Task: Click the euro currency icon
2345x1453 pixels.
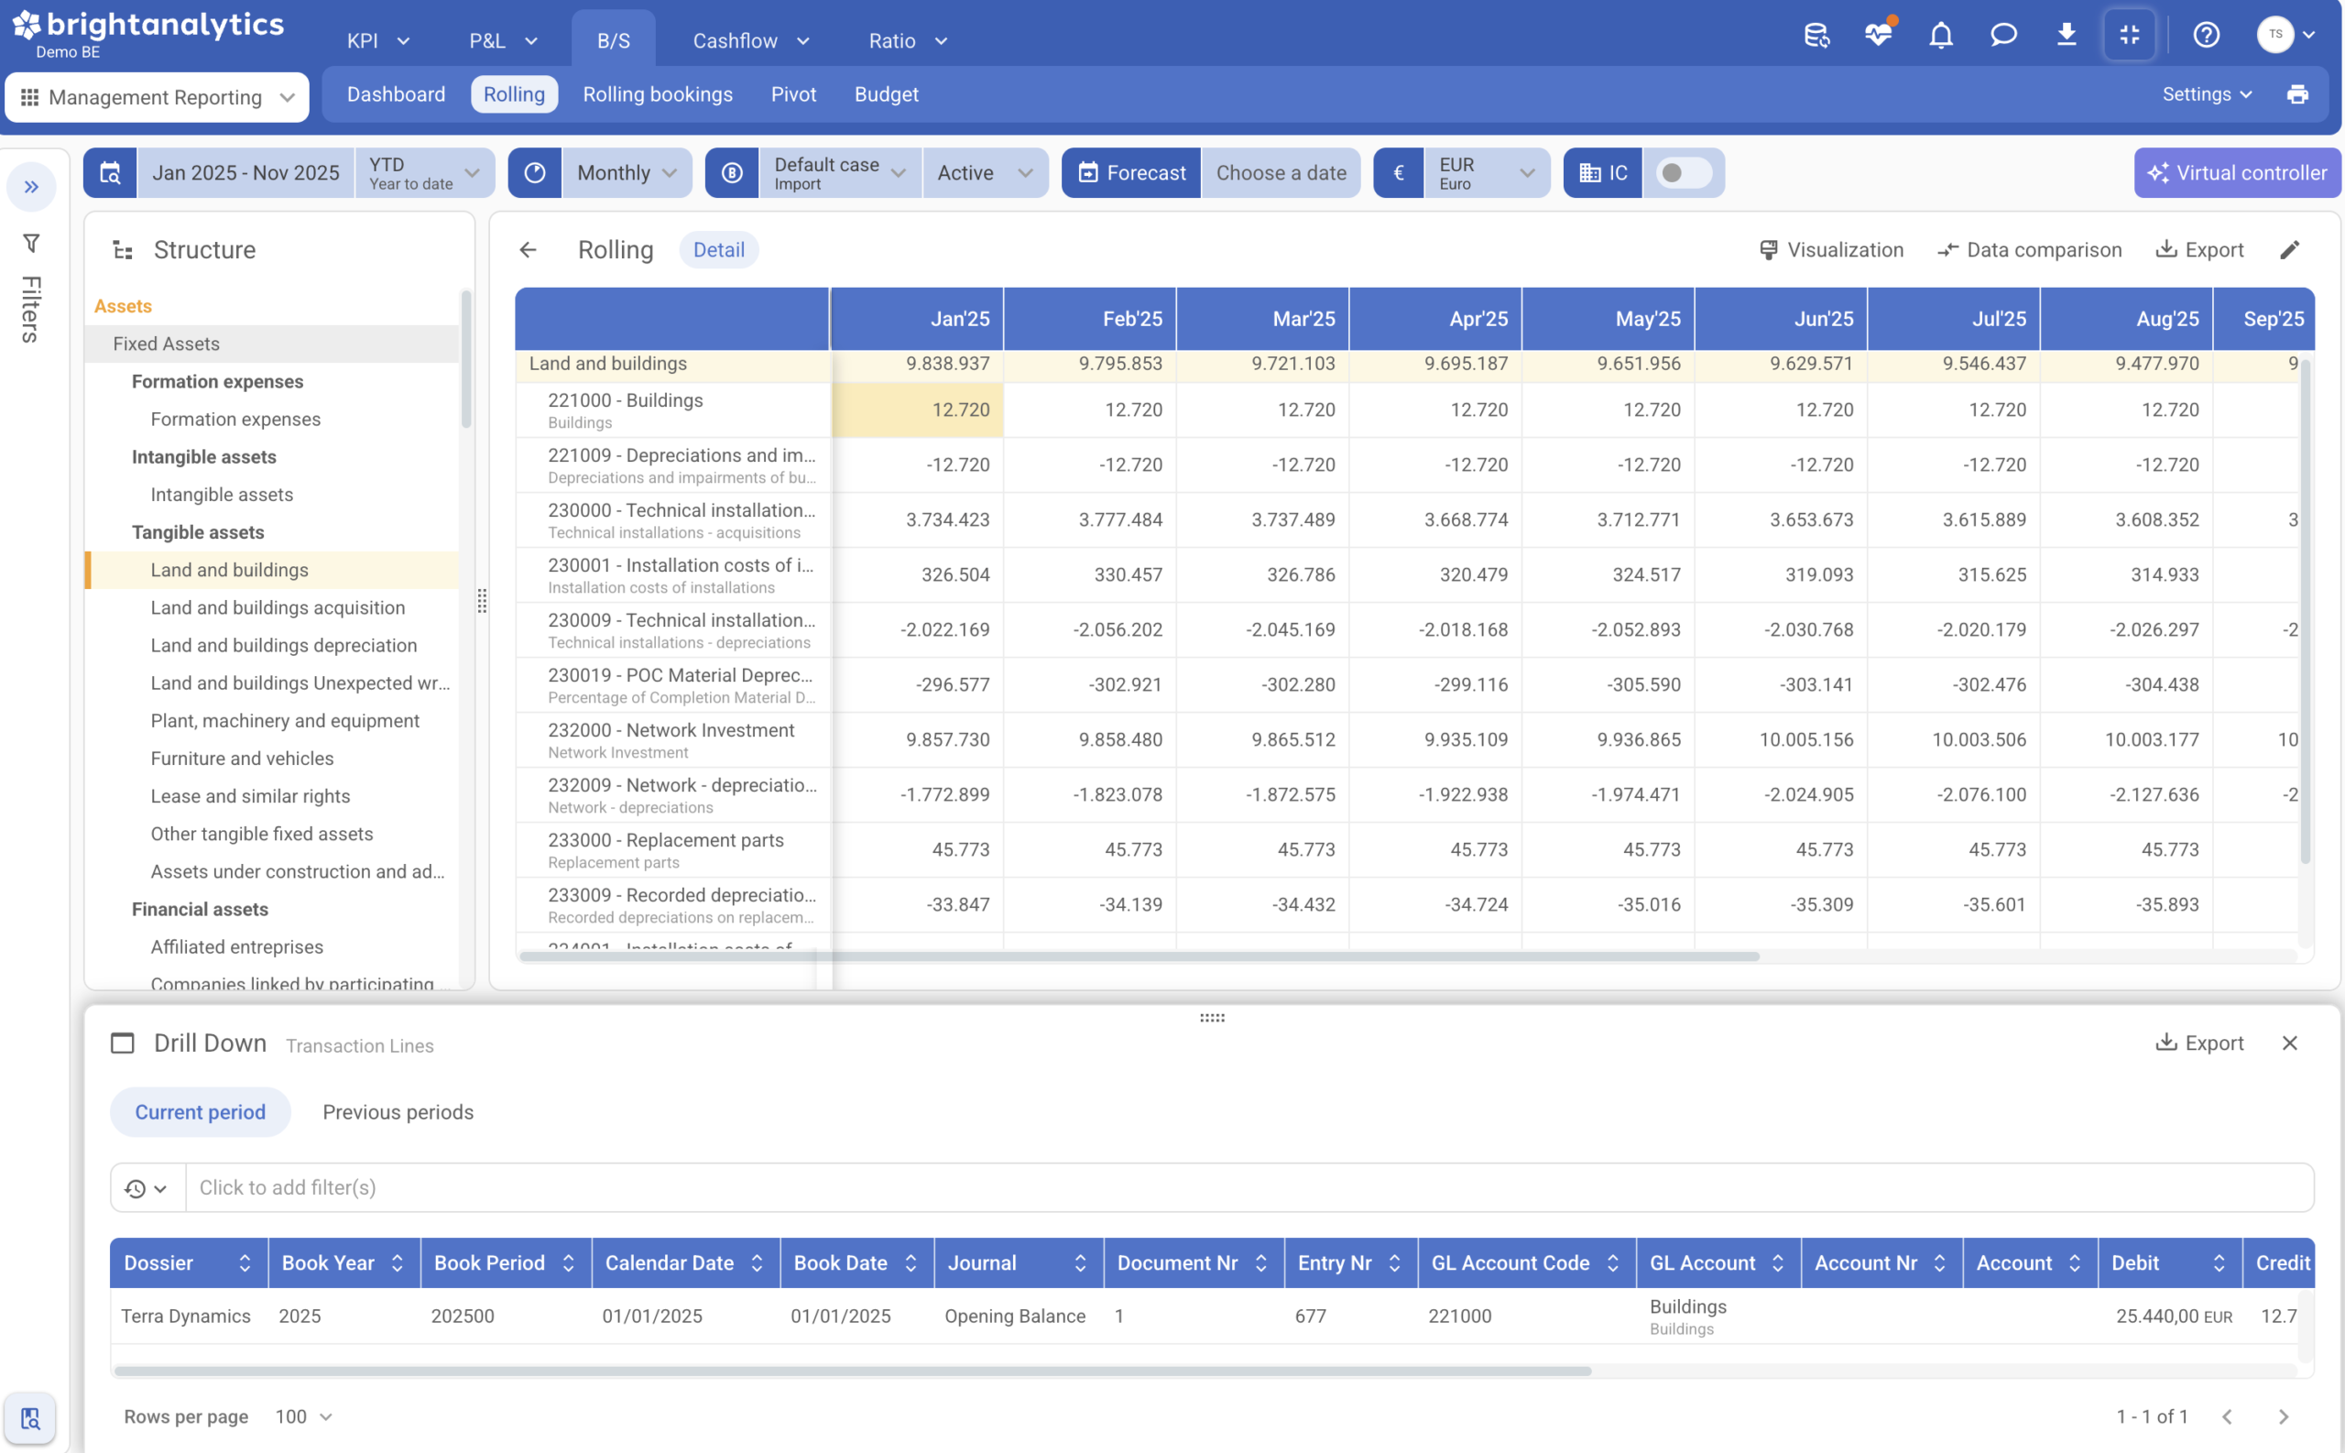Action: point(1399,173)
